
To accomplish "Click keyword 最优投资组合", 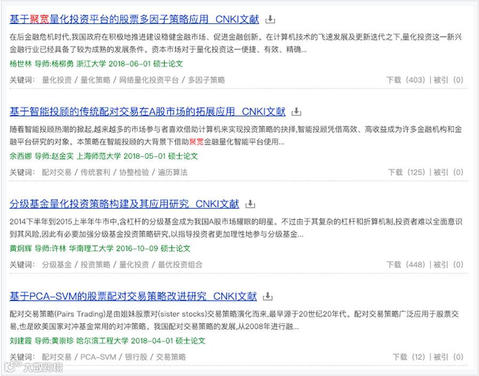I will (x=180, y=265).
